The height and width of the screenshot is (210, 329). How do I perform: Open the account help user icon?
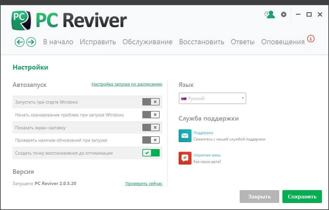coord(270,14)
